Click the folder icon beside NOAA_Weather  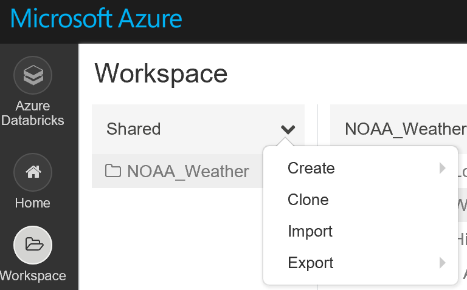click(x=112, y=171)
